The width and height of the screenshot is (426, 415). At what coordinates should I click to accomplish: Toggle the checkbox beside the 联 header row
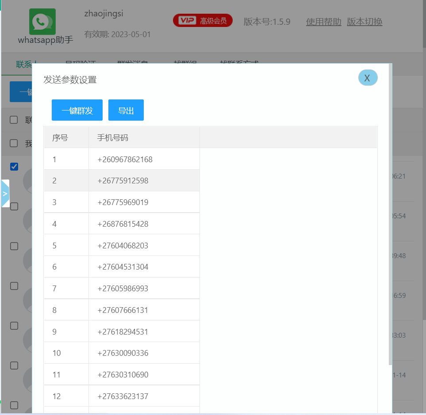[14, 120]
